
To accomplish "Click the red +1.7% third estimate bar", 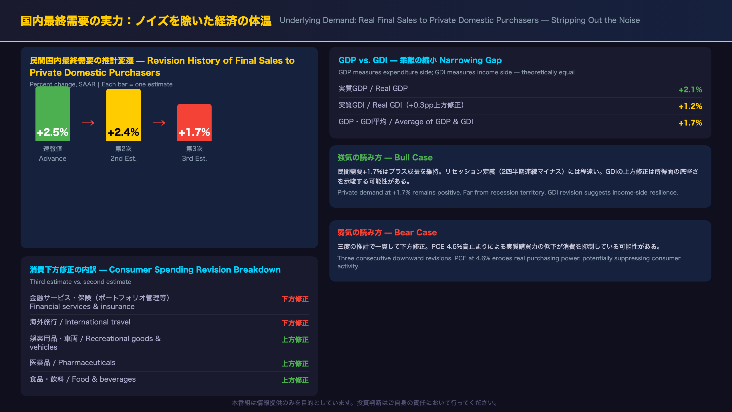I will click(194, 123).
